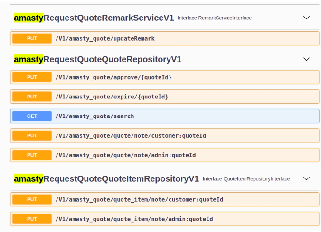The image size is (321, 232).
Task: Collapse the amastyRequestQuoteQuoteItemRepositoryV1 section chevron
Action: pyautogui.click(x=306, y=179)
